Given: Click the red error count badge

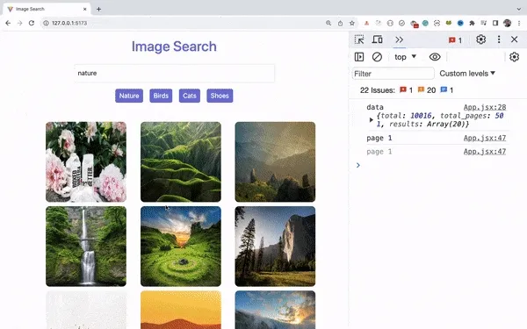Looking at the screenshot, I should (455, 40).
